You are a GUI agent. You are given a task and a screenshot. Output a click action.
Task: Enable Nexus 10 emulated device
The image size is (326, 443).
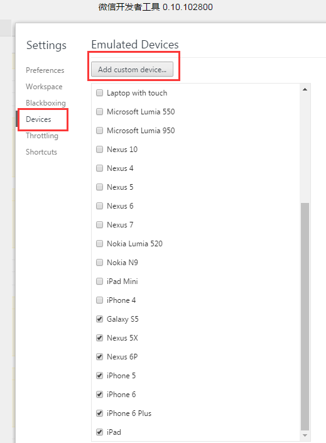(x=99, y=149)
